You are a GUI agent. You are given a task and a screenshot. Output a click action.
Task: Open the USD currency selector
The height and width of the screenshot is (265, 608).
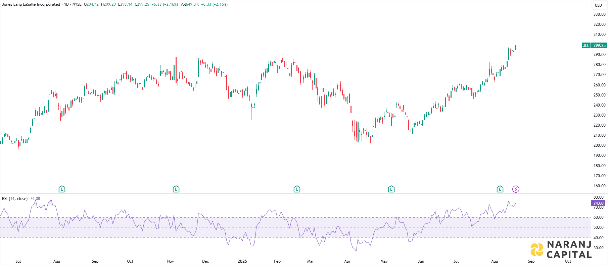pyautogui.click(x=599, y=5)
